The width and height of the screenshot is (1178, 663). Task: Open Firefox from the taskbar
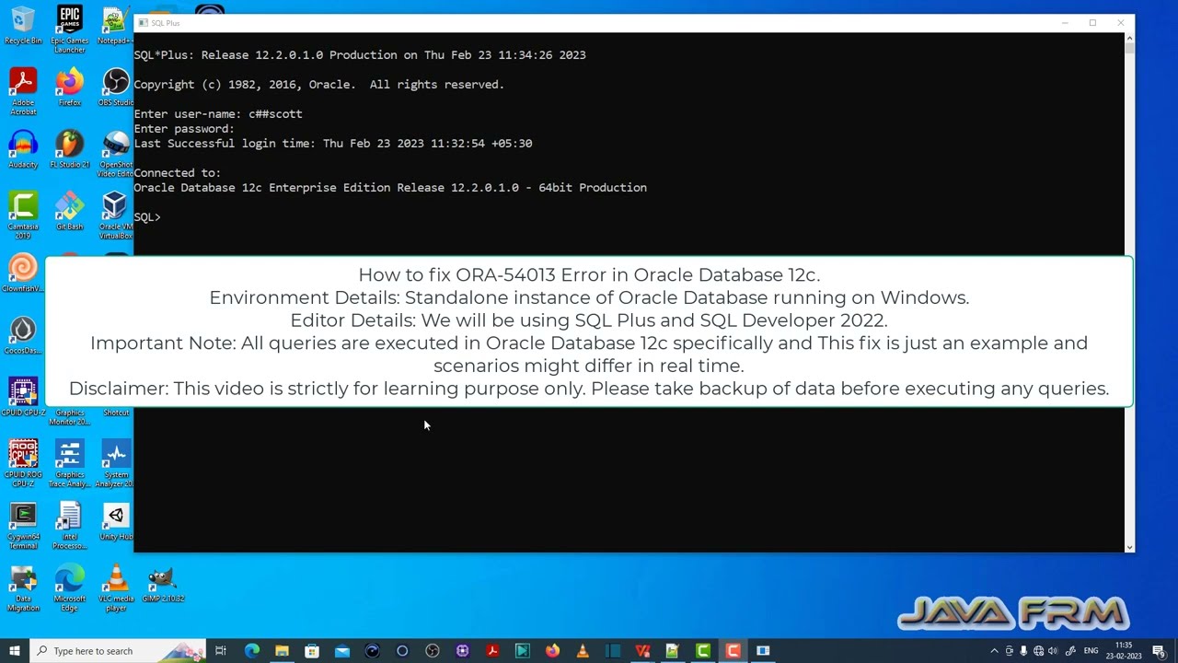(x=552, y=651)
